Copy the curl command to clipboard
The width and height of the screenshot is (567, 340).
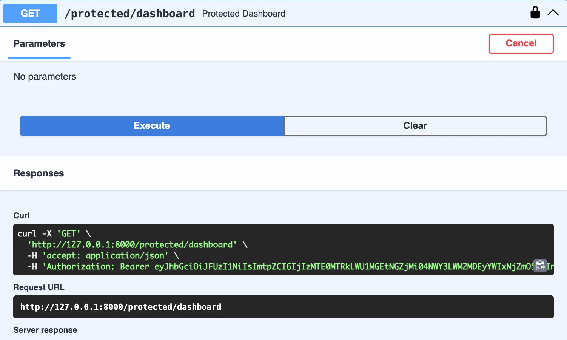click(540, 266)
